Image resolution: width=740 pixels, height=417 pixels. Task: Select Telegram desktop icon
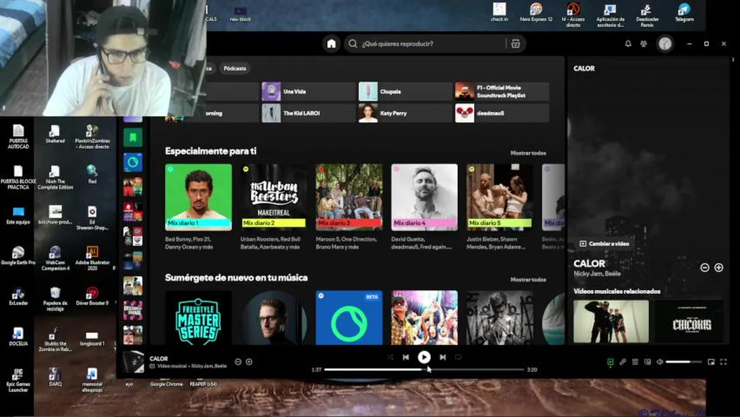coord(684,13)
